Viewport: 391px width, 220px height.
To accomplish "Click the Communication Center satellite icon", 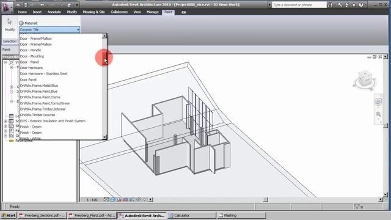I will tap(347, 5).
